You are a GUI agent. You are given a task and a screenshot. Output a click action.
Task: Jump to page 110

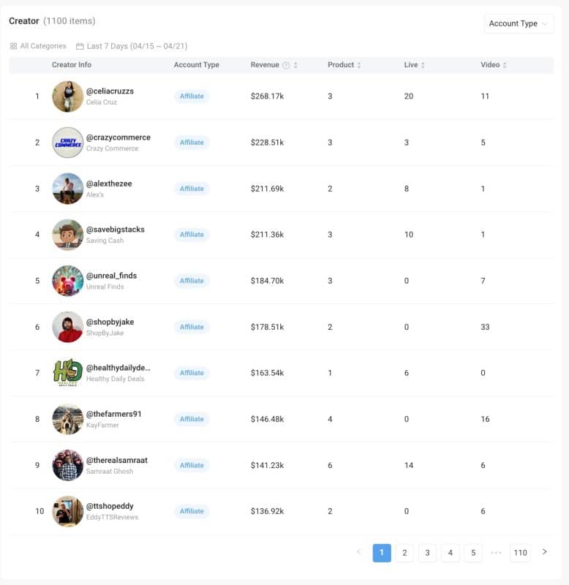tap(521, 554)
